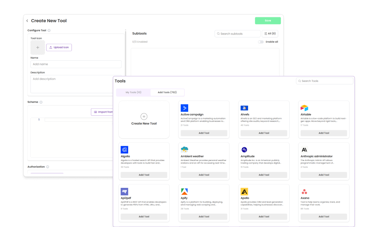Click the 'Subtools' heading
Viewport: 377px width, 227px height.
coord(140,34)
